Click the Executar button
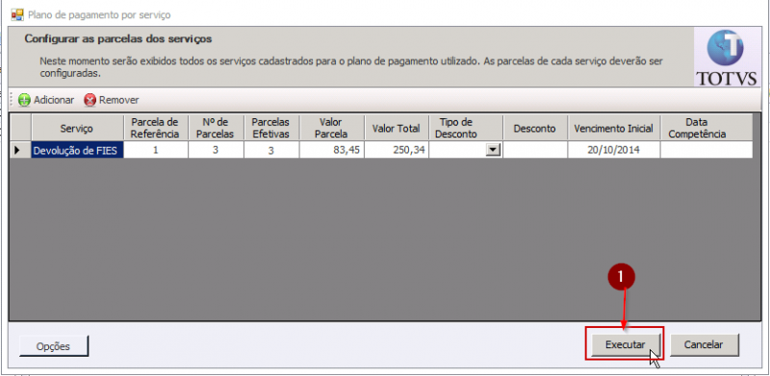The width and height of the screenshot is (770, 376). coord(625,345)
